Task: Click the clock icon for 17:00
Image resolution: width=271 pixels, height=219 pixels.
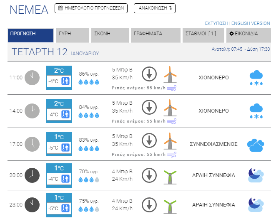Action: pyautogui.click(x=31, y=144)
